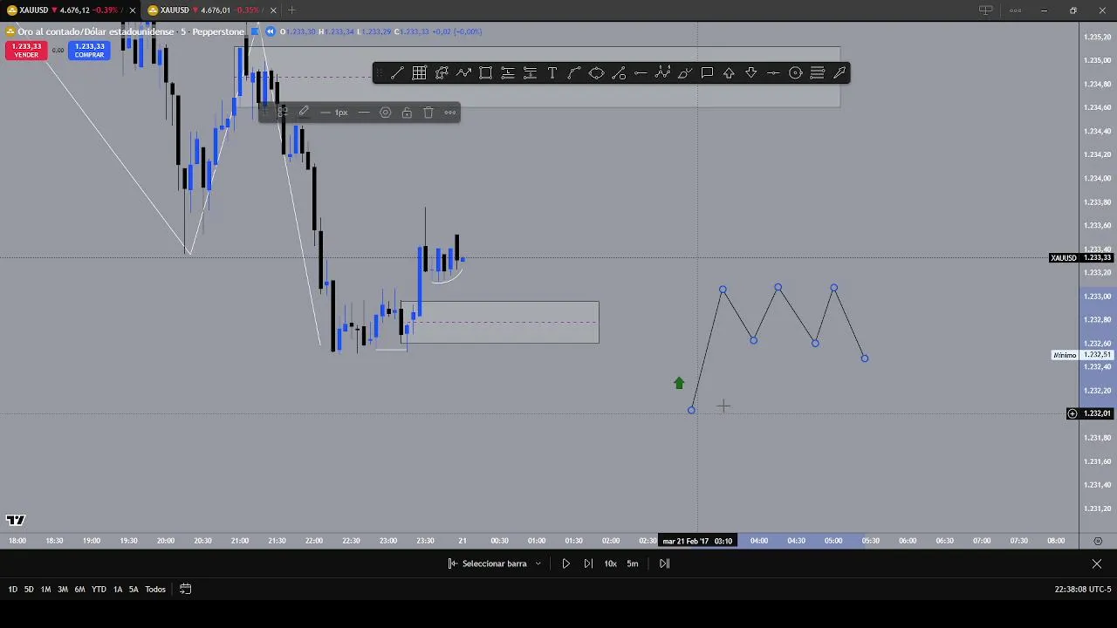This screenshot has width=1117, height=628.
Task: Select the Fibonacci retracement lines tool
Action: pyautogui.click(x=818, y=73)
